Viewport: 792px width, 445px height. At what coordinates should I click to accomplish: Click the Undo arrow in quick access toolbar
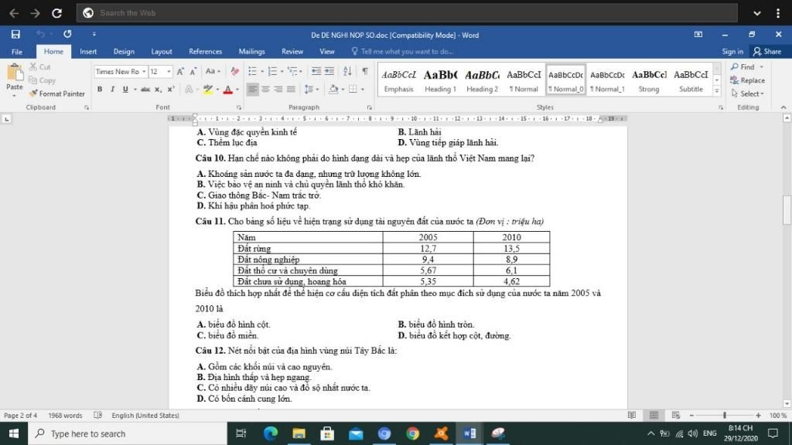[40, 34]
